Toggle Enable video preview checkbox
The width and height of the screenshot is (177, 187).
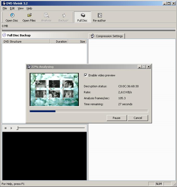tap(86, 75)
